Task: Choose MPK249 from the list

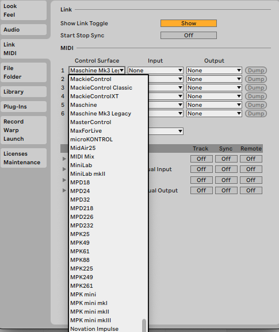Action: (108, 277)
